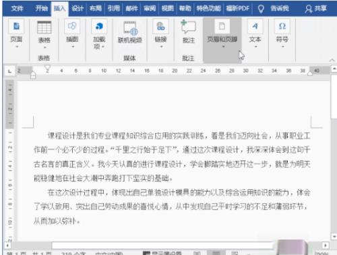
Task: Click the 表格 table grid icon
Action: (44, 28)
